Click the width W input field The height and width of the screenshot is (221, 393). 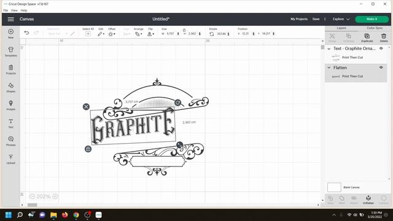tap(171, 34)
